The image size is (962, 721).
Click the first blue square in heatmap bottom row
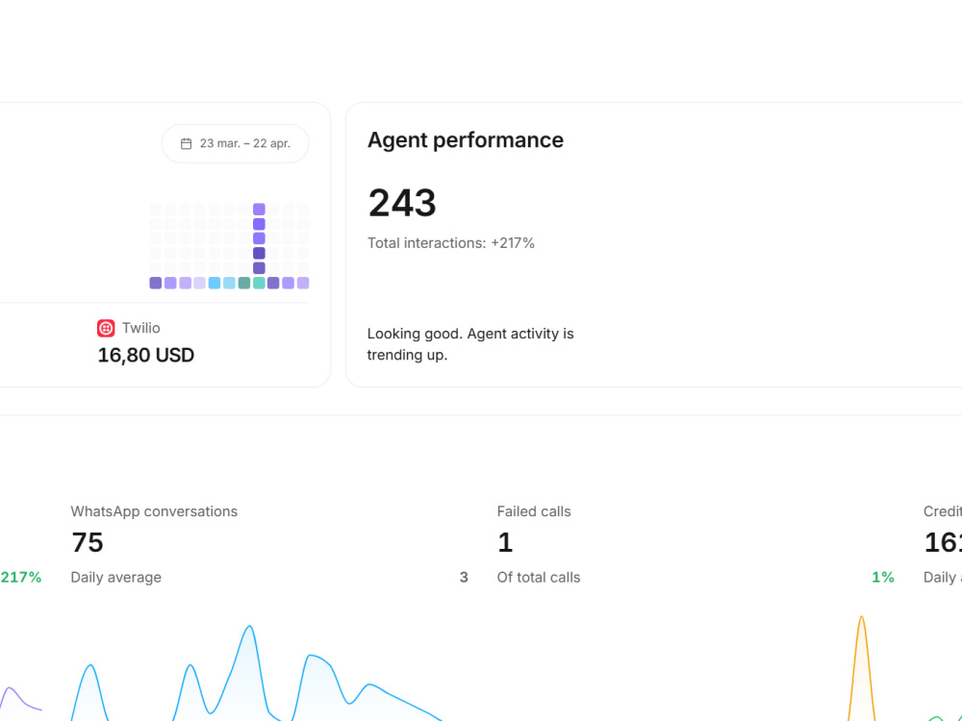215,283
